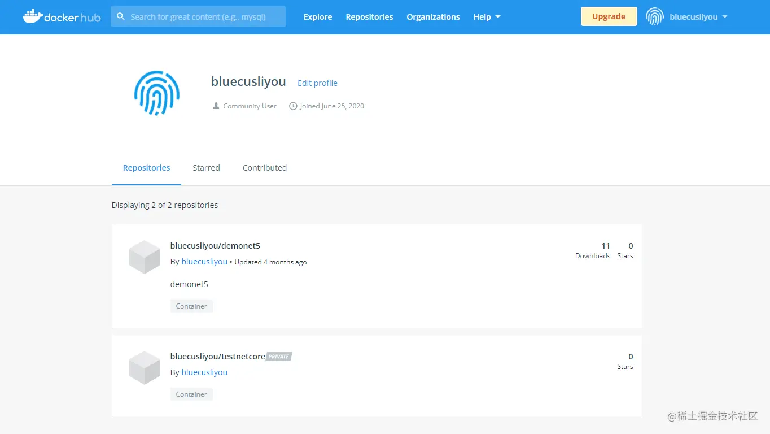Click the 11 Downloads count
The width and height of the screenshot is (770, 434).
click(593, 250)
